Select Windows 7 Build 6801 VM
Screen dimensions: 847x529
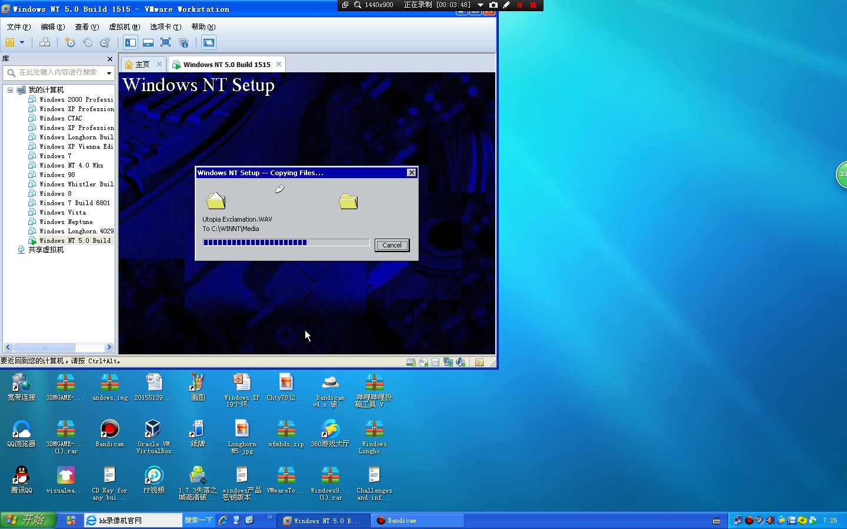69,203
